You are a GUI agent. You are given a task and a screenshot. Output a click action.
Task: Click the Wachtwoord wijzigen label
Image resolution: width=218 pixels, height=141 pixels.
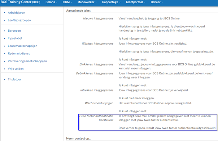[99, 103]
